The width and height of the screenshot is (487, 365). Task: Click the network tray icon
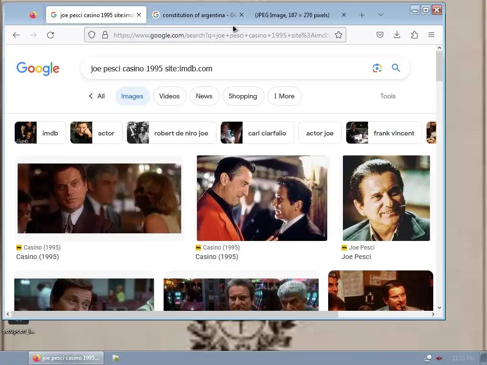coord(428,358)
